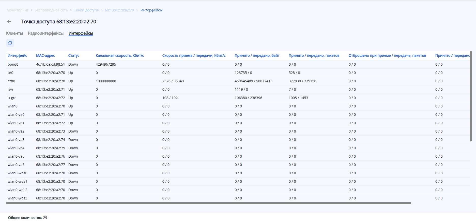Select the eth0 interface name

point(11,81)
